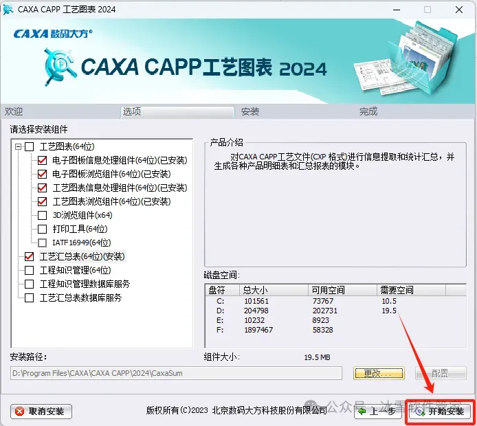Start installation with 开始安装 button
Image resolution: width=477 pixels, height=426 pixels.
click(x=440, y=412)
